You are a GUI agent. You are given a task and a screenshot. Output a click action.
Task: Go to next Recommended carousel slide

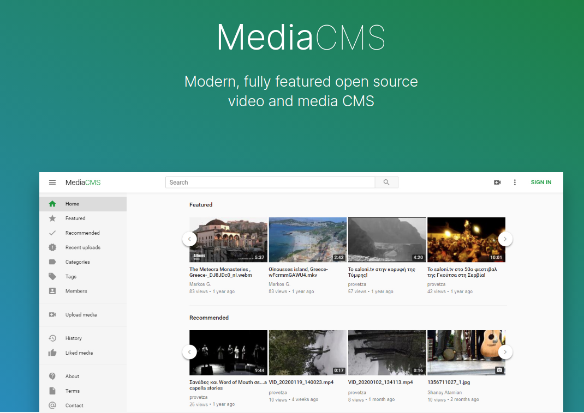(x=505, y=352)
